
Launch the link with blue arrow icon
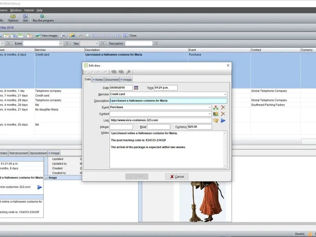223,120
